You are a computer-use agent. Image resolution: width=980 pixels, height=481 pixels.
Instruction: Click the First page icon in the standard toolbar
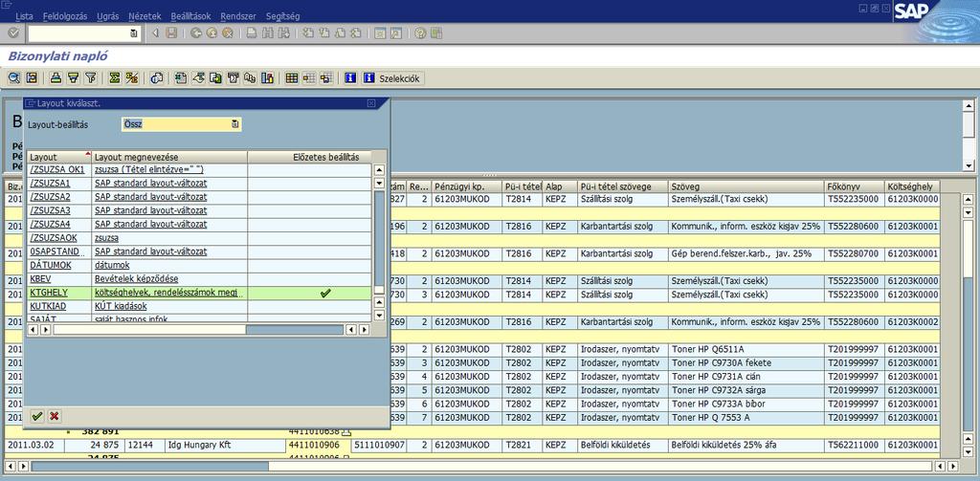click(307, 33)
